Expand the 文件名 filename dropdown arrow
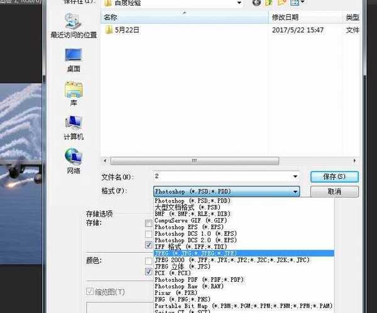The height and width of the screenshot is (313, 377). point(295,177)
